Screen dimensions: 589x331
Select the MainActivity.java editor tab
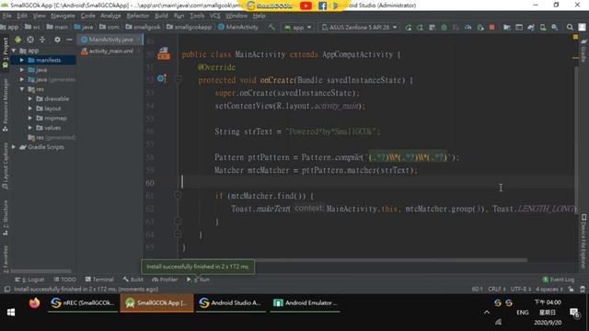tap(110, 40)
